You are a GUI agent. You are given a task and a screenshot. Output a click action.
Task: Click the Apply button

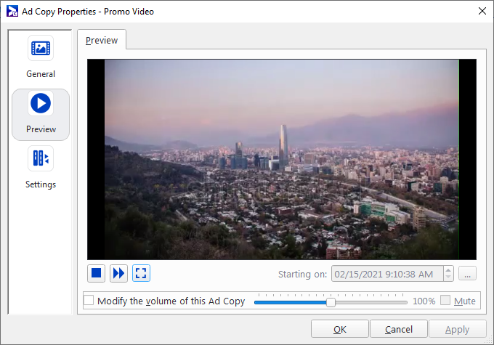457,329
